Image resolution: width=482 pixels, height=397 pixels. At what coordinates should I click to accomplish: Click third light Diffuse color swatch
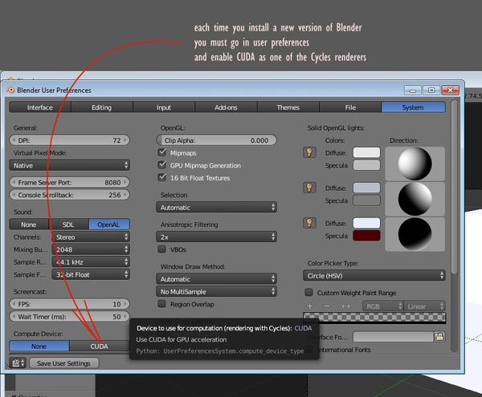[x=366, y=223]
